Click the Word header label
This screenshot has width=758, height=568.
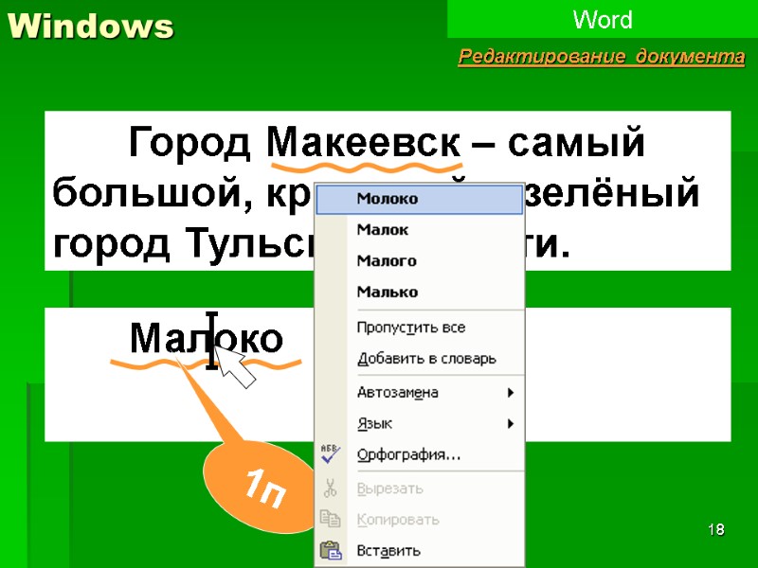(x=603, y=20)
